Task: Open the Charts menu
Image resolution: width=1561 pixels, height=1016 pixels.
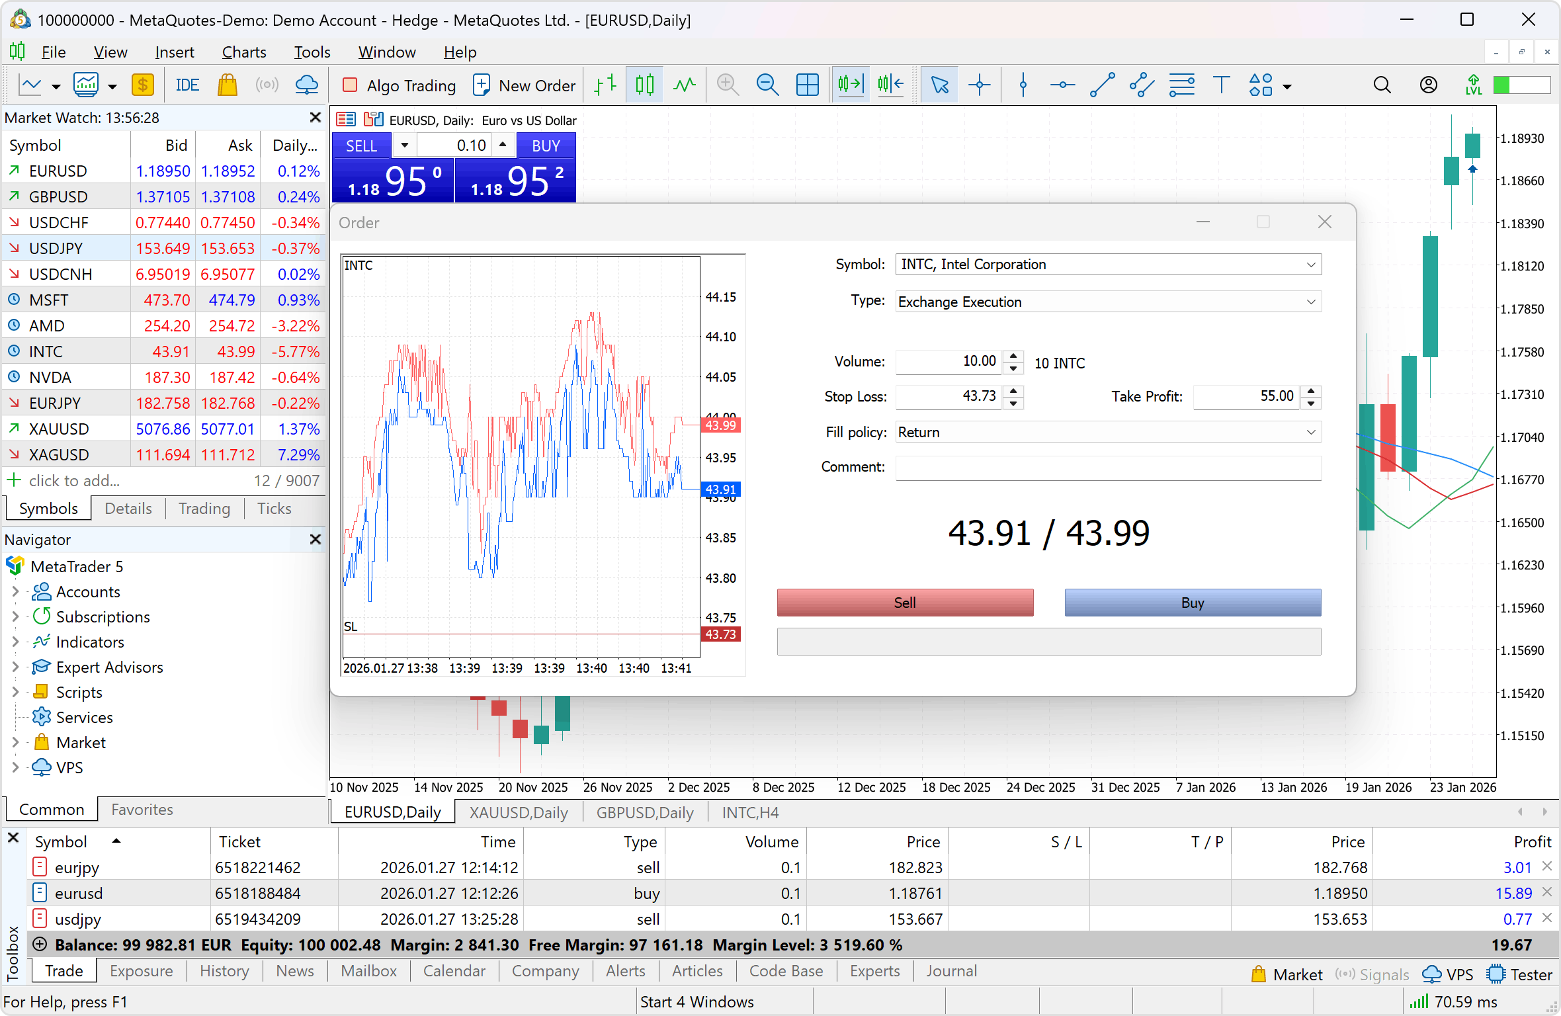Action: point(243,52)
